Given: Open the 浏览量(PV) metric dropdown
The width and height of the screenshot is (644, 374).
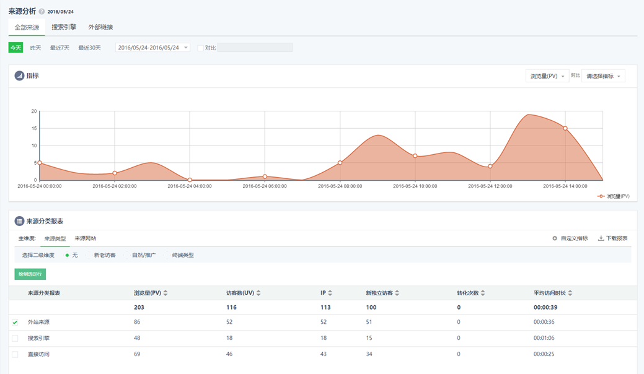Looking at the screenshot, I should (547, 76).
